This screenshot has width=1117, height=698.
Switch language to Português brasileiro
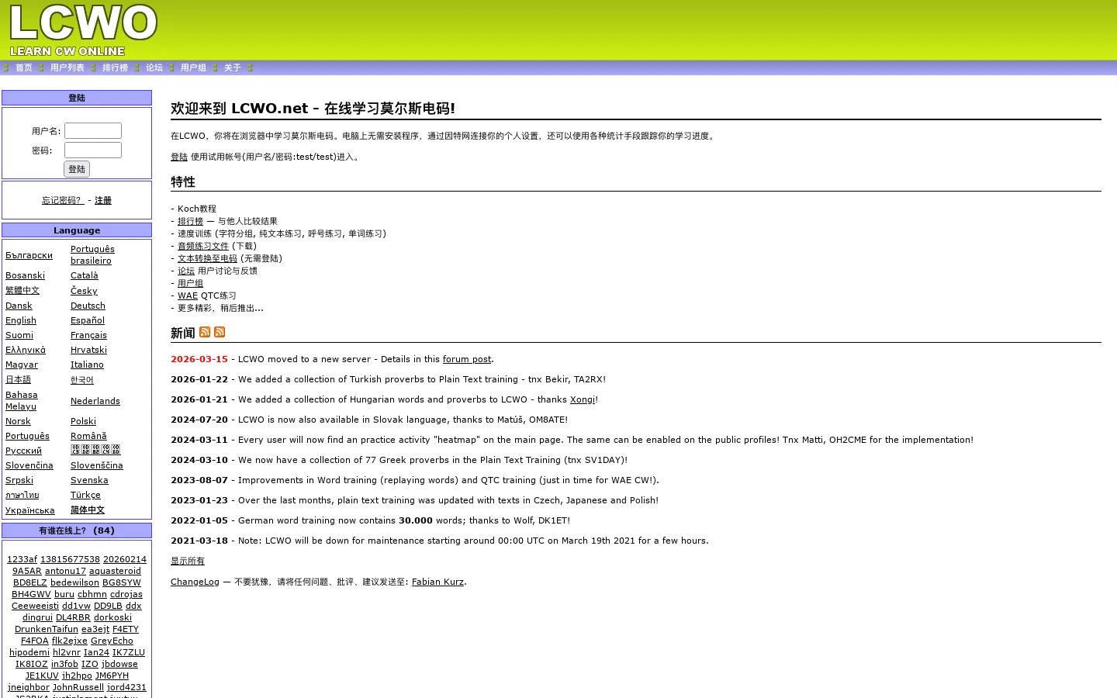click(92, 255)
